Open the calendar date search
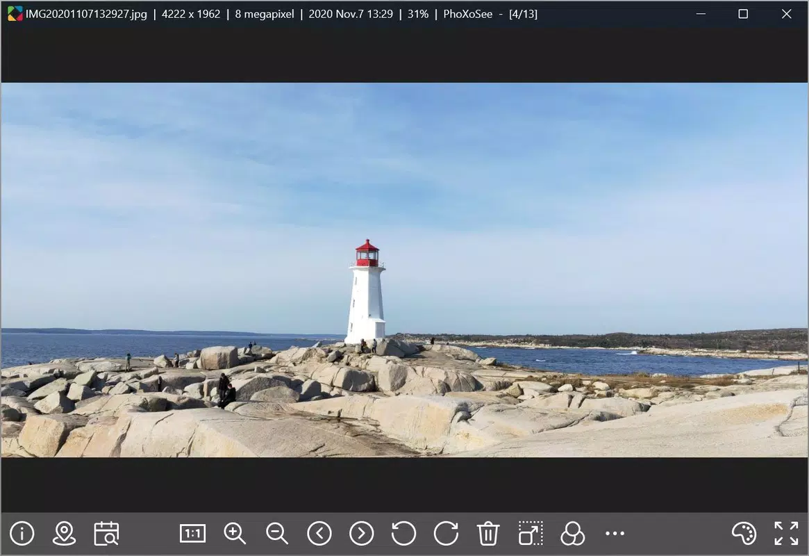The height and width of the screenshot is (556, 809). pos(106,533)
